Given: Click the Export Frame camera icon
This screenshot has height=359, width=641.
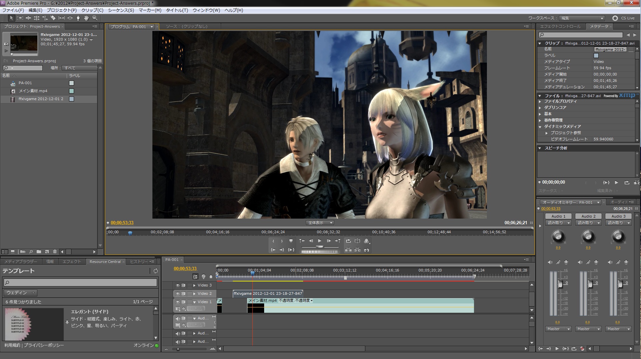Looking at the screenshot, I should (x=367, y=250).
